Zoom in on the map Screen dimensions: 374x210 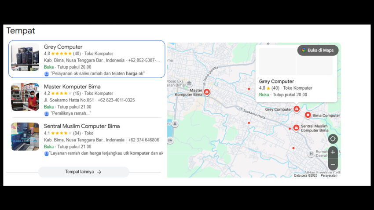tap(333, 152)
